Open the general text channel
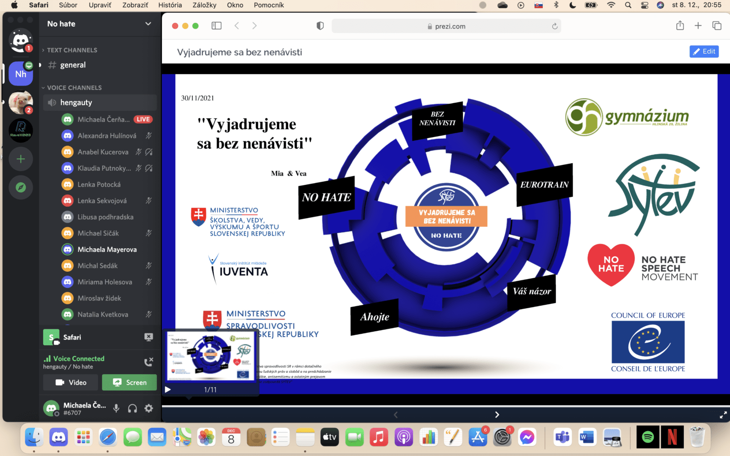 pyautogui.click(x=100, y=65)
